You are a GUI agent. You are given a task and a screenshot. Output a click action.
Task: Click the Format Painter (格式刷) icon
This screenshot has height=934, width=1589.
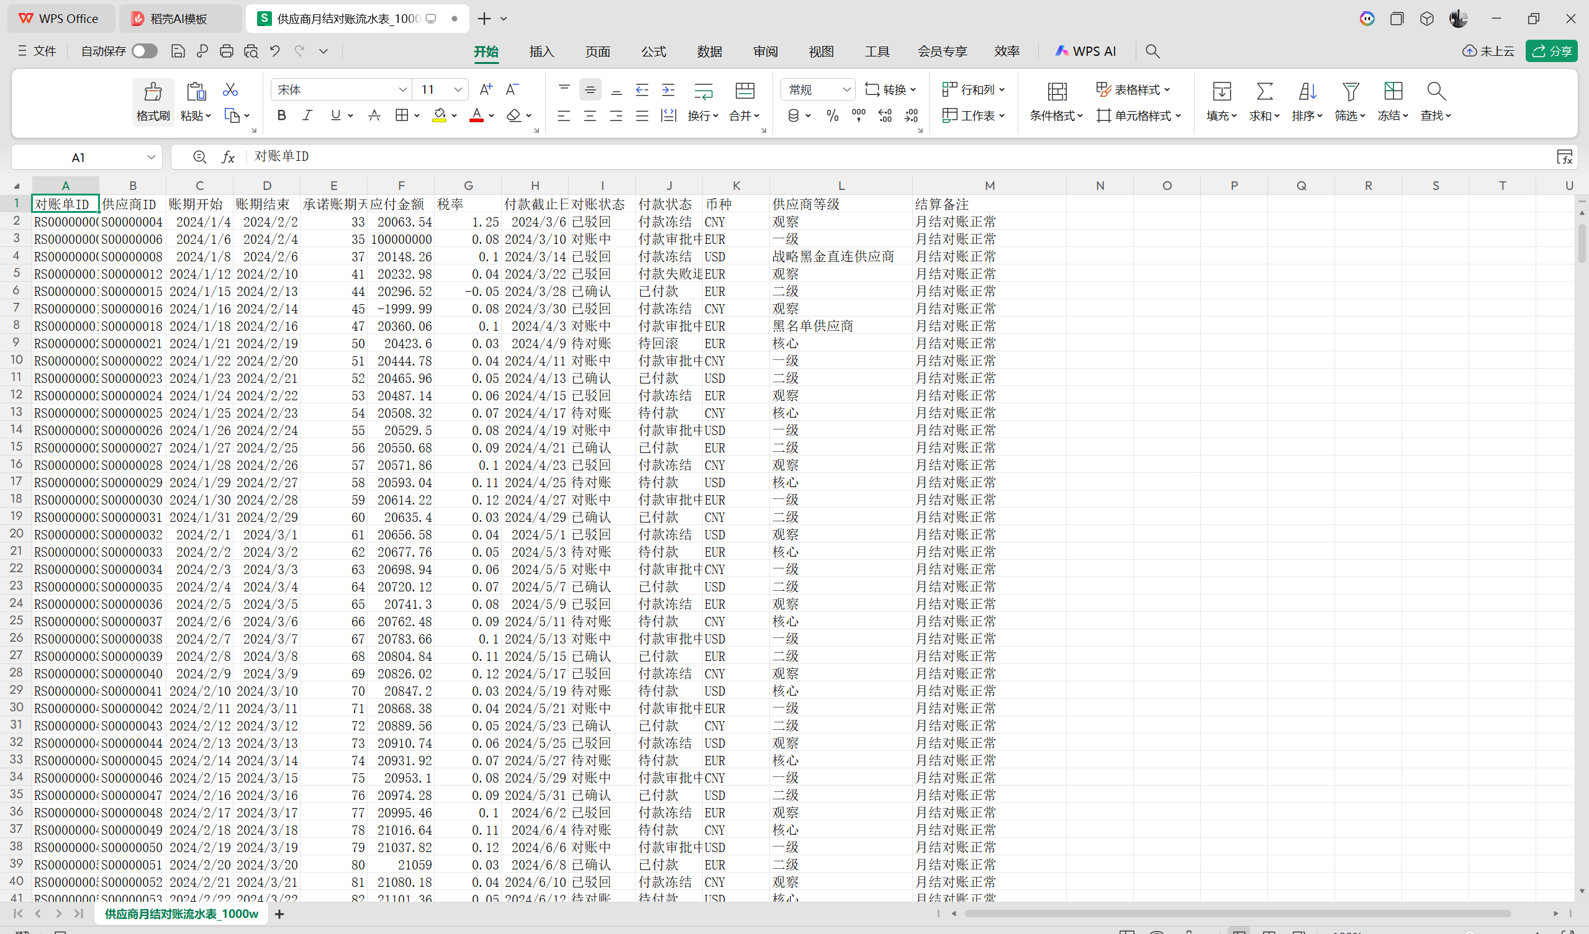(x=153, y=92)
